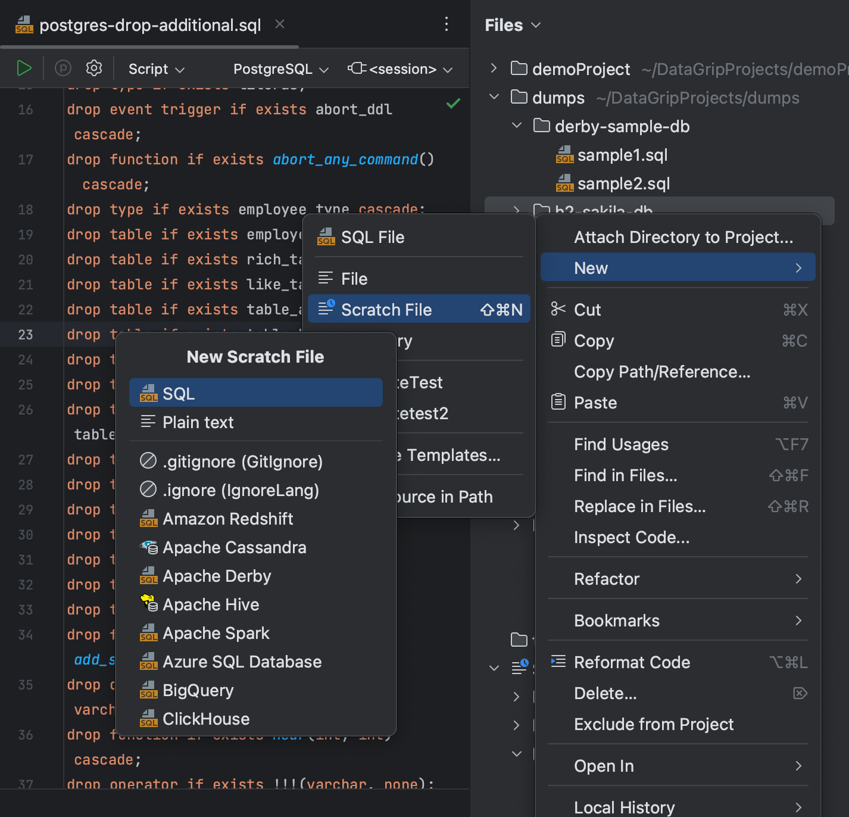Open the PostgreSQL dialect dropdown
The height and width of the screenshot is (817, 849).
tap(279, 68)
